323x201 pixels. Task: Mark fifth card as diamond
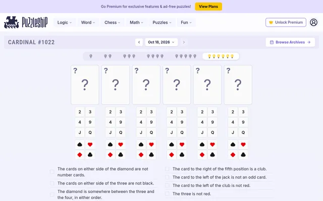click(x=202, y=155)
